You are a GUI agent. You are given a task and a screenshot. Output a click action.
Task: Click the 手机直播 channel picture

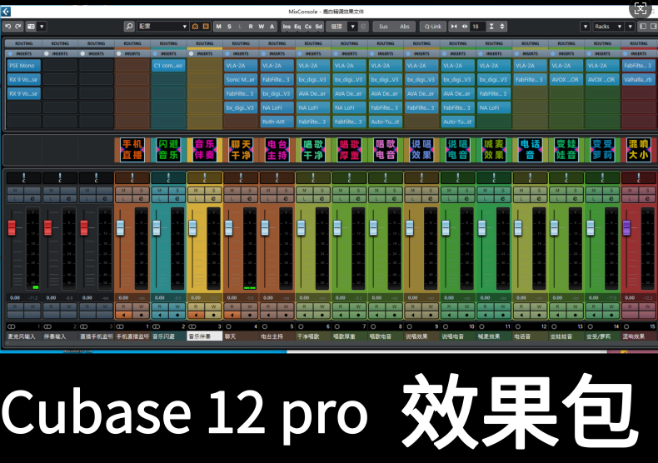tap(132, 150)
